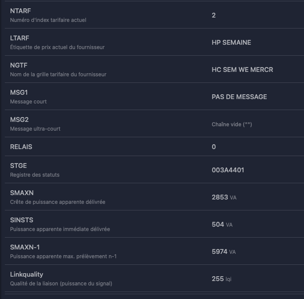The image size is (304, 299).
Task: Click the NTARF attribute name
Action: pyautogui.click(x=21, y=11)
